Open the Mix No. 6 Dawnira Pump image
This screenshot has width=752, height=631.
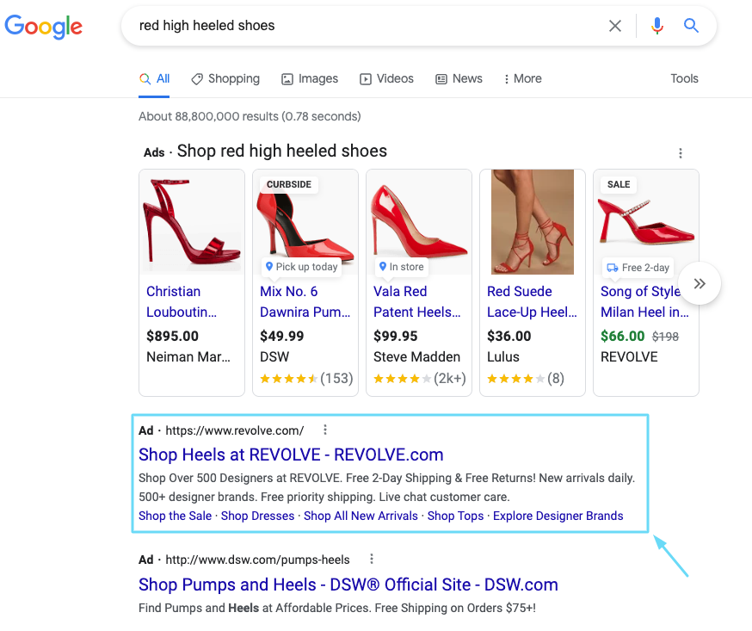[x=305, y=222]
